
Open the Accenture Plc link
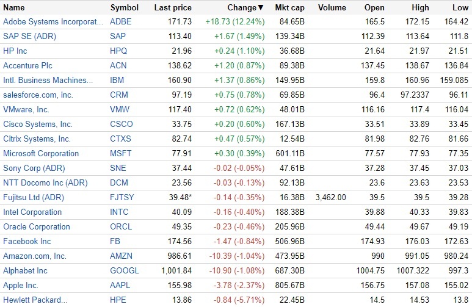pyautogui.click(x=29, y=65)
